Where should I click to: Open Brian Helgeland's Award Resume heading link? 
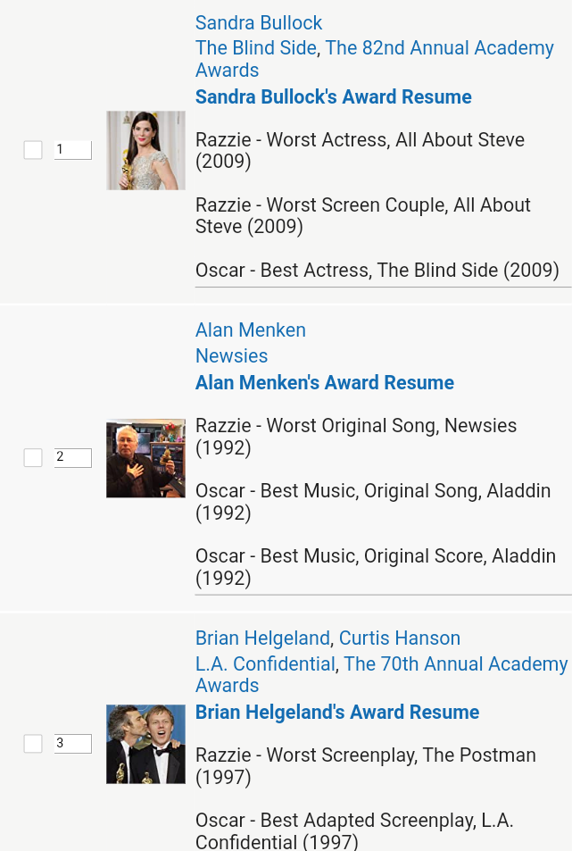[337, 713]
